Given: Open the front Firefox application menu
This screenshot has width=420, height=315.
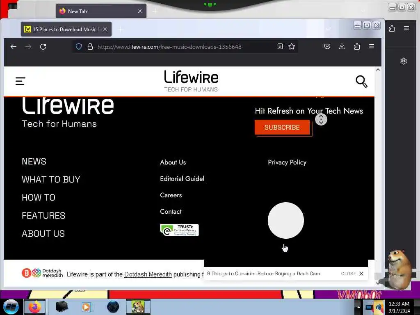Looking at the screenshot, I should (x=372, y=47).
